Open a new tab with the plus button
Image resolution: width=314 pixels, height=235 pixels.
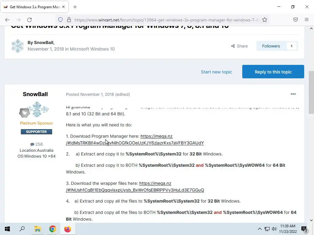pyautogui.click(x=75, y=7)
